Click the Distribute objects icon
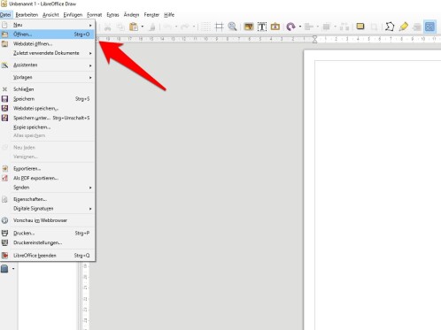Image resolution: width=441 pixels, height=330 pixels. (x=344, y=27)
